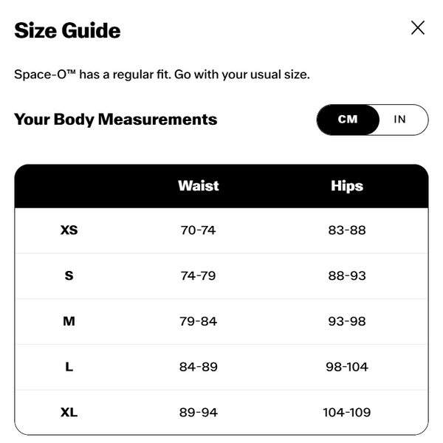Click the 79-84 waist measurement for M
Screen dimensions: 443x443
(x=198, y=321)
